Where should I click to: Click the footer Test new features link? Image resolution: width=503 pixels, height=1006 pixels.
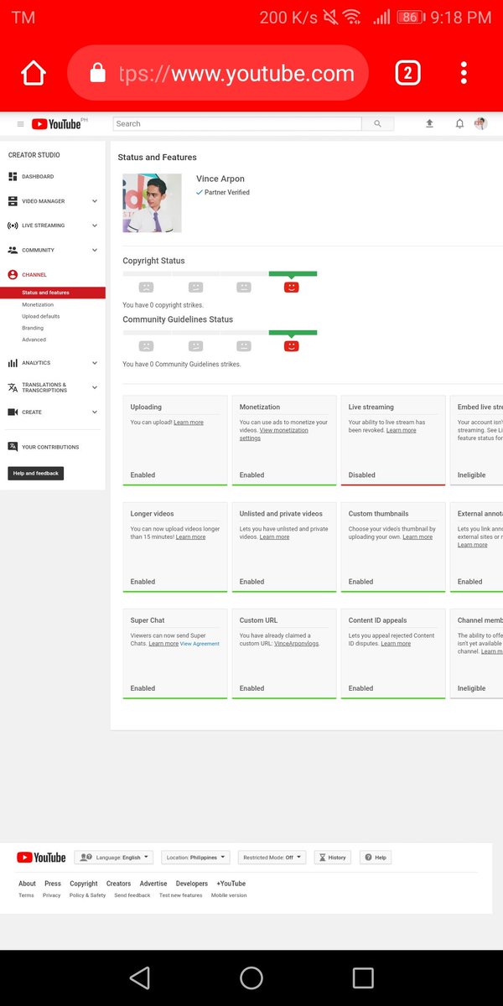[x=181, y=895]
